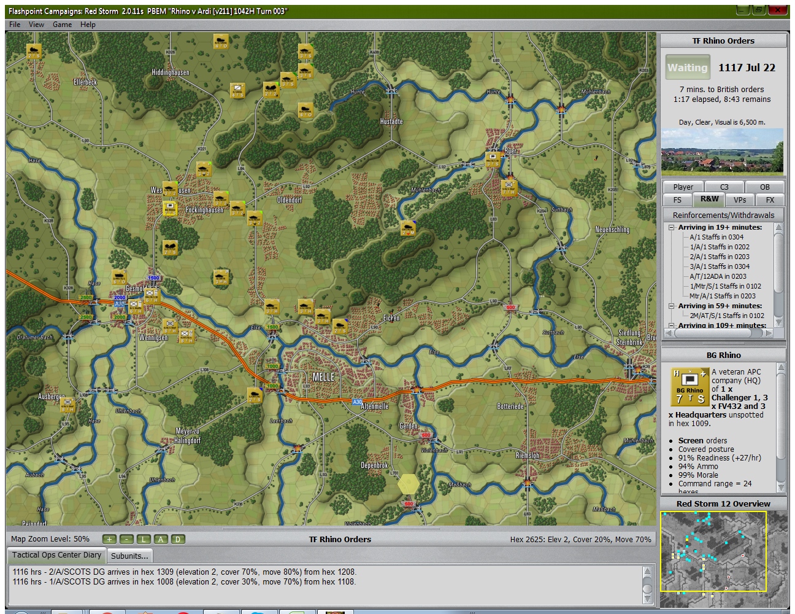Select the tank counter beside Ellerbeck
Viewport: 795px width, 614px height.
pos(34,52)
